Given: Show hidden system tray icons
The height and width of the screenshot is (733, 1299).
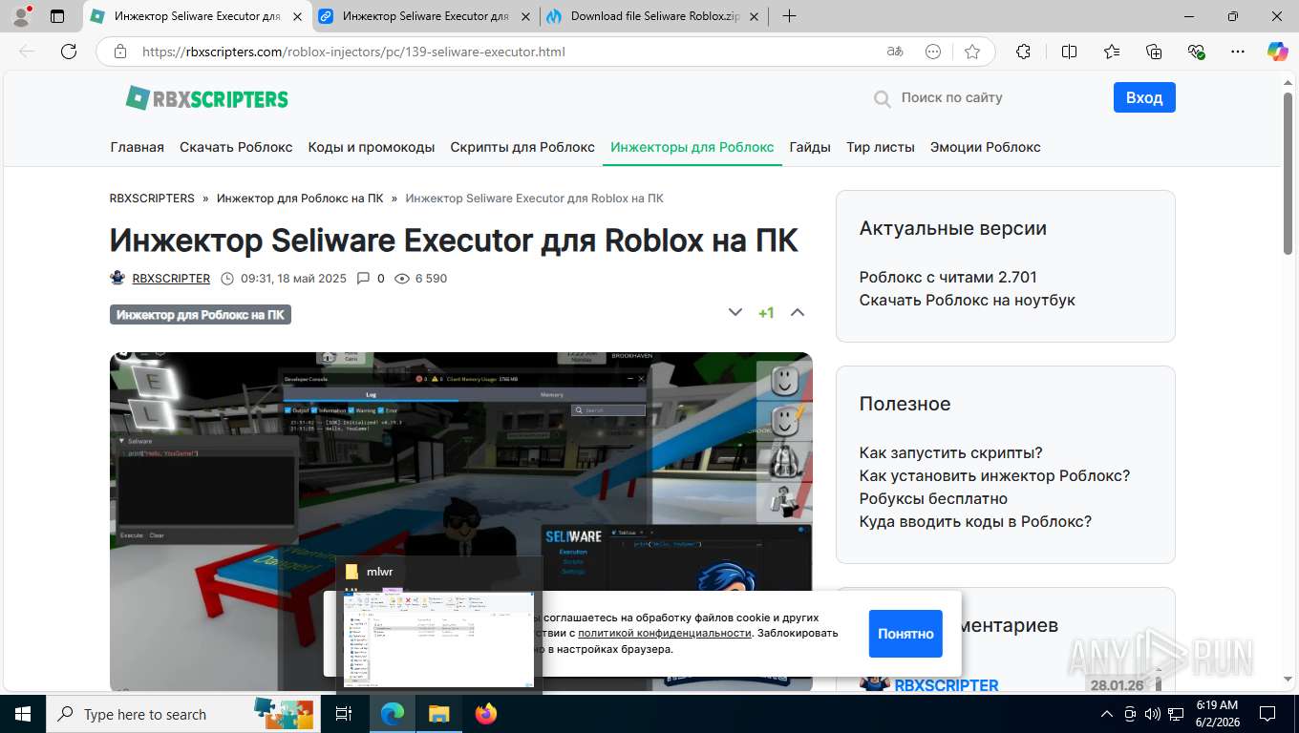Looking at the screenshot, I should coord(1107,714).
